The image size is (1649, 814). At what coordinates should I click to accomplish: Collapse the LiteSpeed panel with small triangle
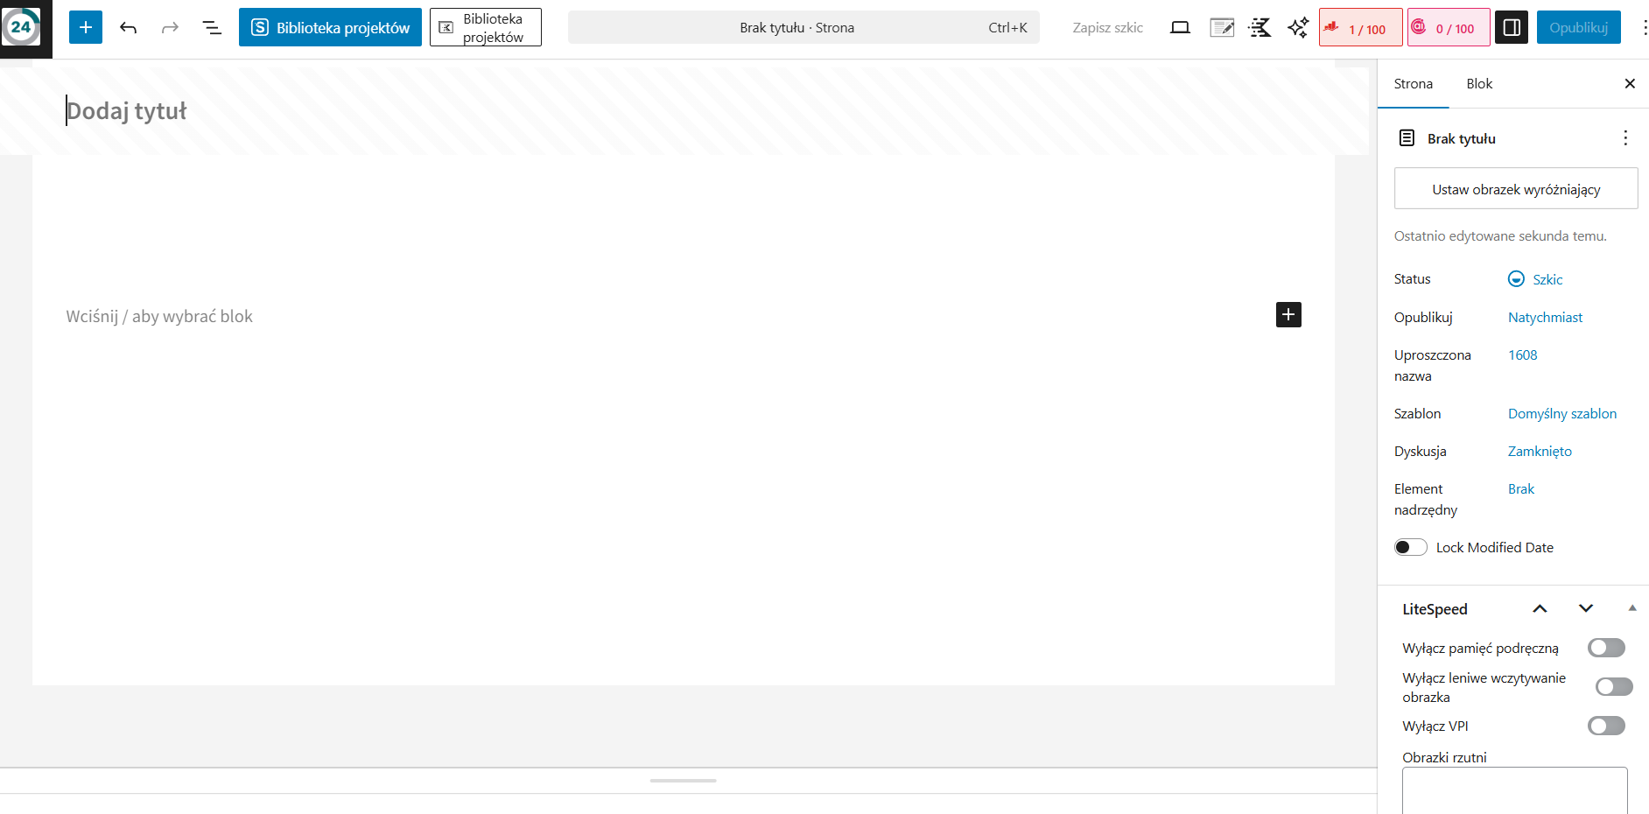click(x=1632, y=608)
